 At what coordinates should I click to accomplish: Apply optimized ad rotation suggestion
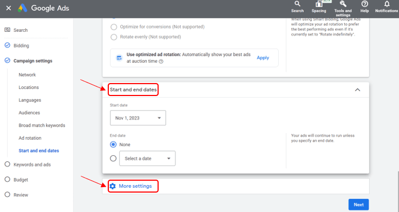[x=263, y=58]
